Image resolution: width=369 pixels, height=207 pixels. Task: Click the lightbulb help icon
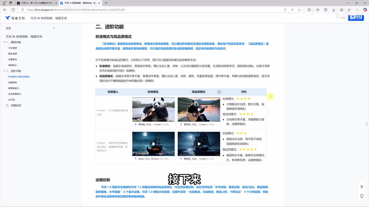pos(362,196)
